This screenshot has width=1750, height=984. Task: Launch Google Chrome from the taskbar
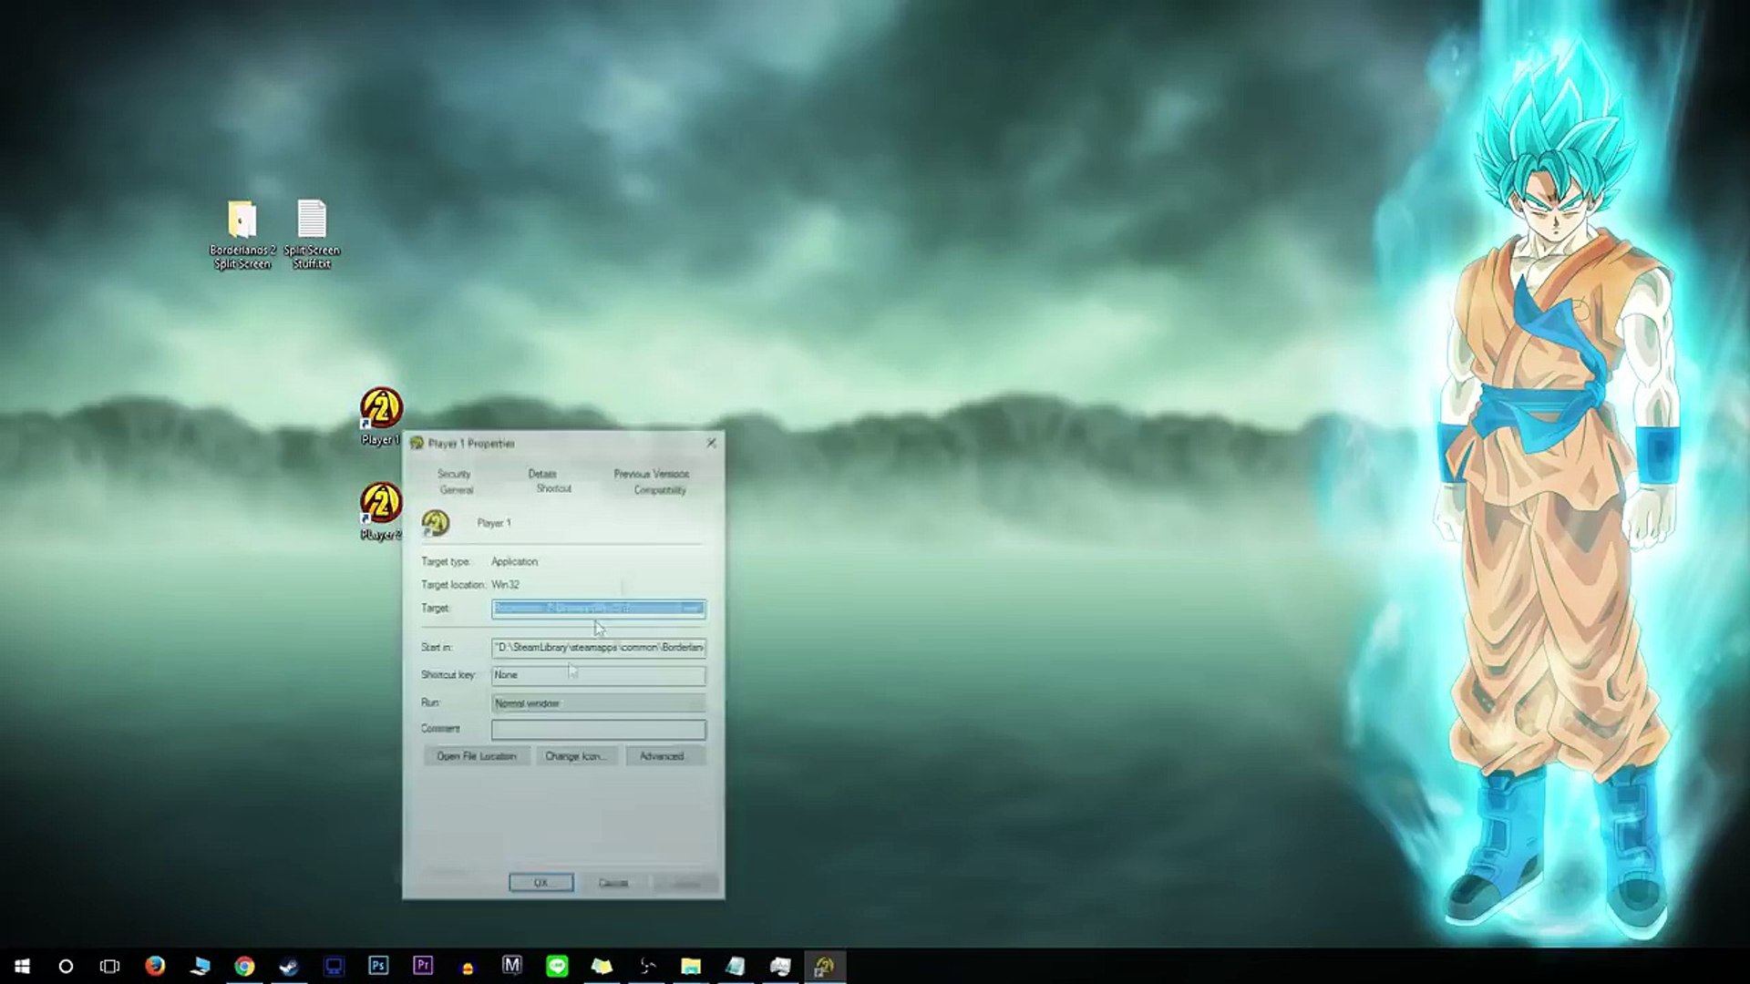tap(244, 966)
